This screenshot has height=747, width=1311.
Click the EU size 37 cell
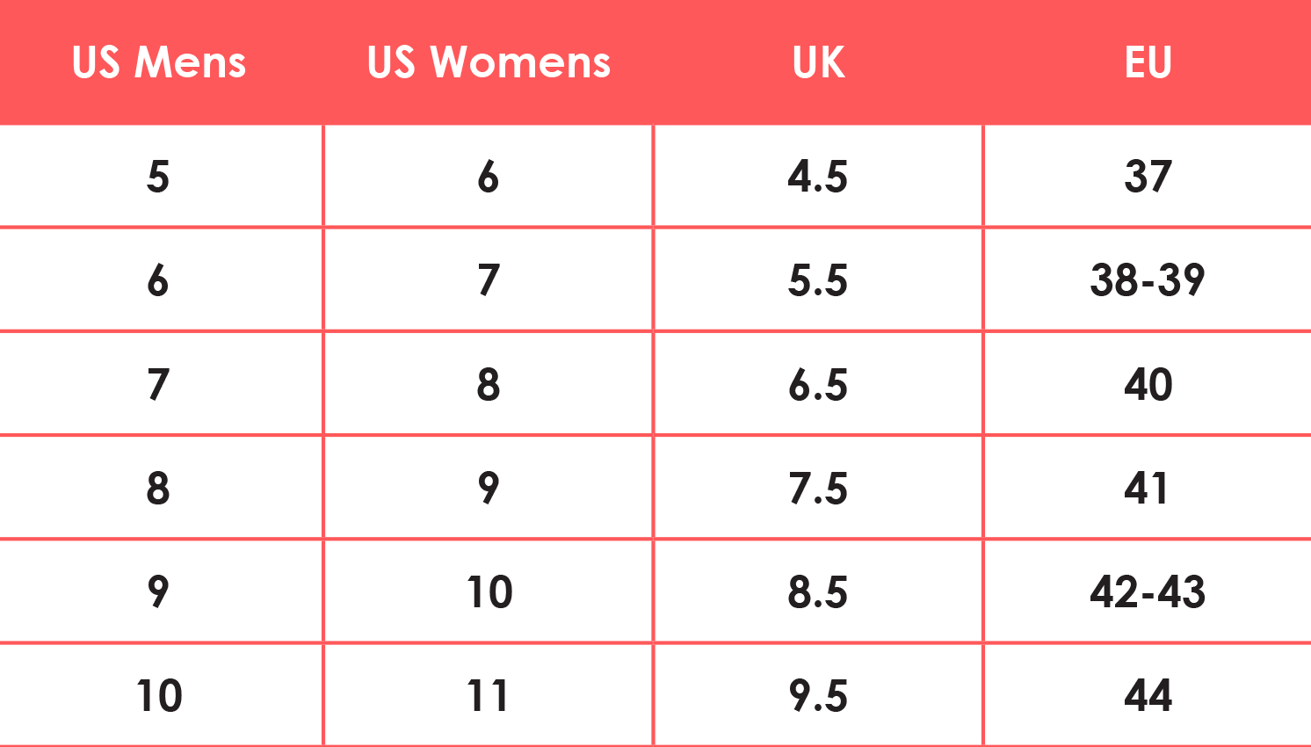[x=1148, y=177]
